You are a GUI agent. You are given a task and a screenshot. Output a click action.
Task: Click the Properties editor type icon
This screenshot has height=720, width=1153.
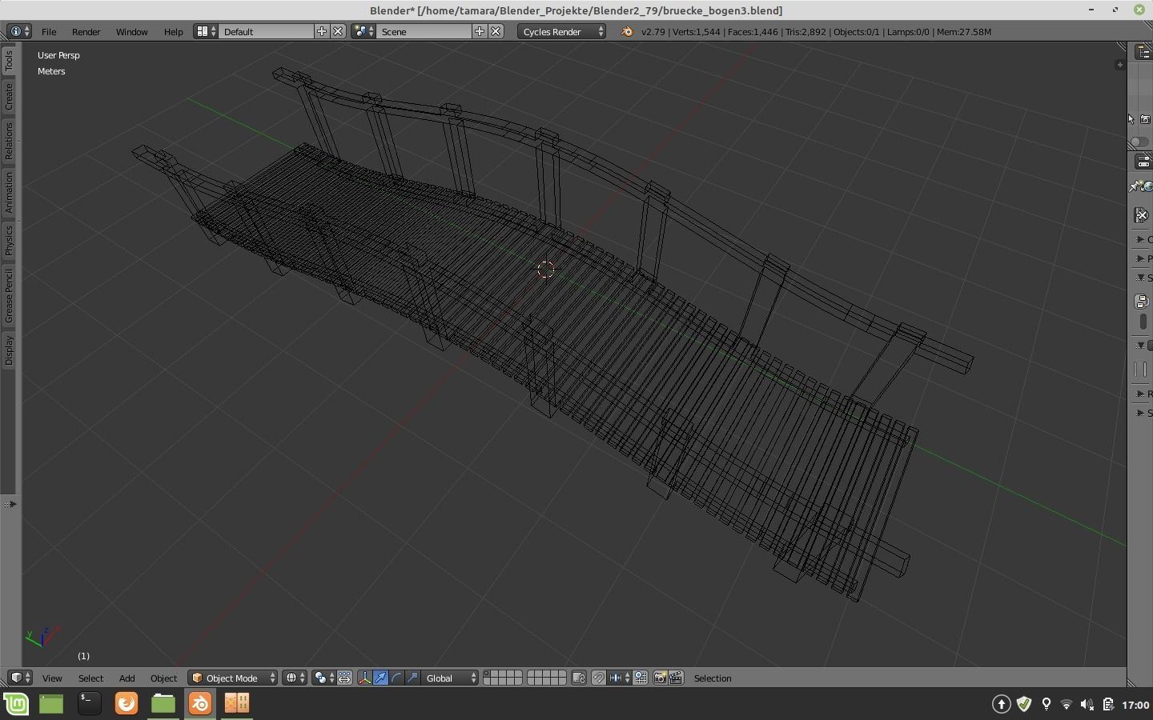[x=1144, y=162]
